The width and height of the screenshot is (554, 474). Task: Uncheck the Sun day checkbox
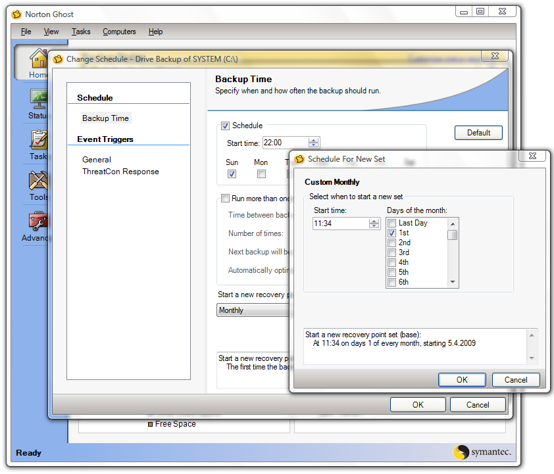(x=232, y=174)
